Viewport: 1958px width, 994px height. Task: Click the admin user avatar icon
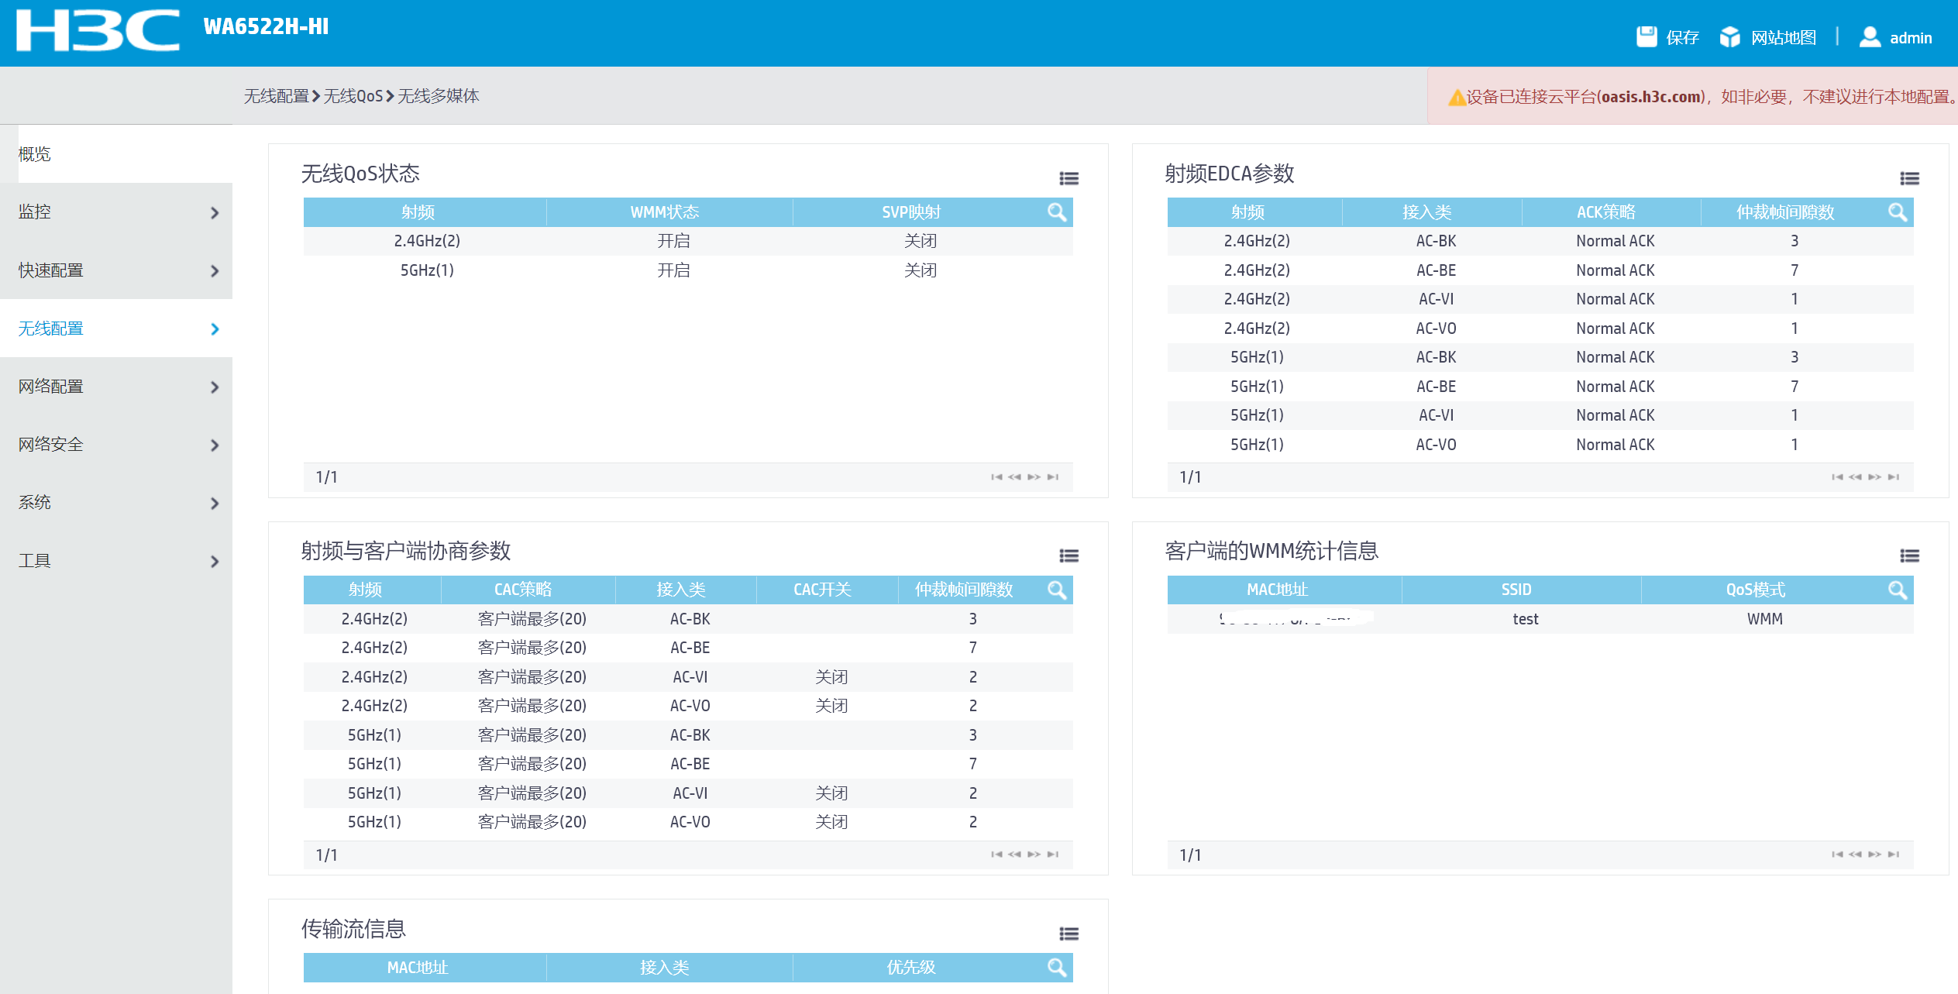coord(1869,36)
